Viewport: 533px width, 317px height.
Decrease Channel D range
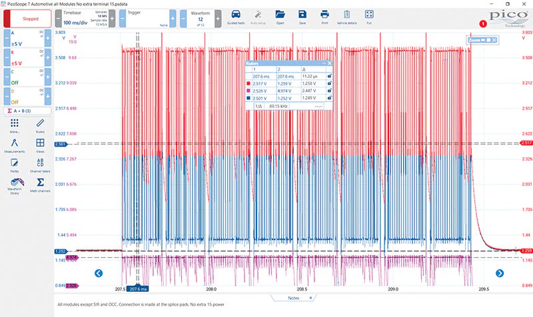point(7,96)
